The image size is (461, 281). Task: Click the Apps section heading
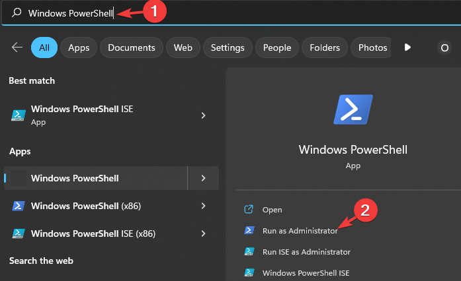[x=20, y=151]
